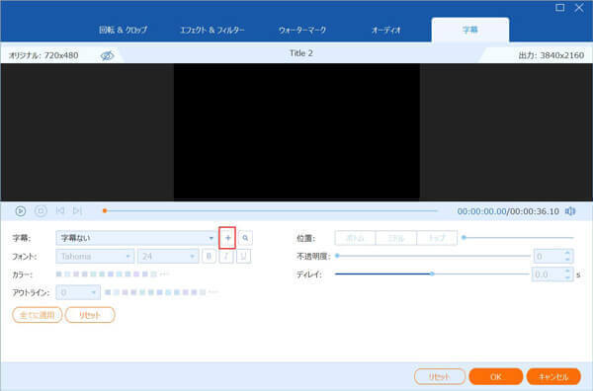This screenshot has width=593, height=391.
Task: Click the black video preview area
Action: (x=296, y=131)
